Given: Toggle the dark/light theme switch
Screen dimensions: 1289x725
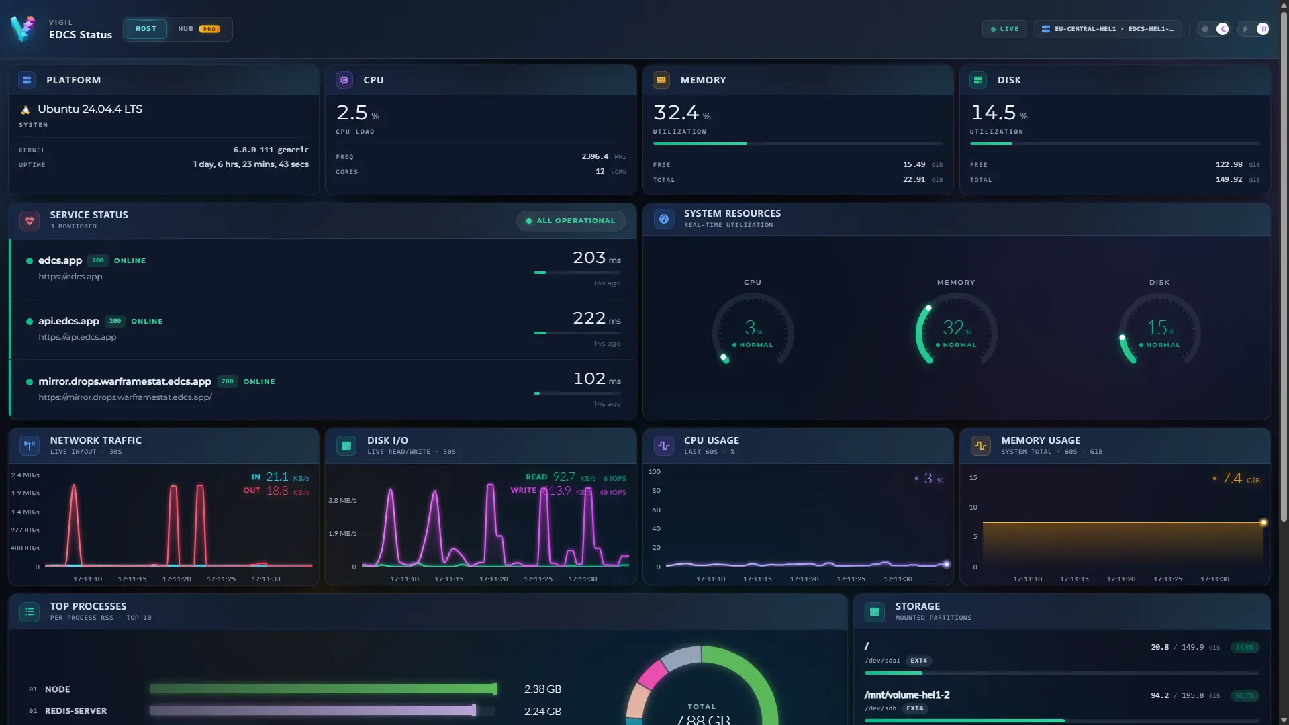Looking at the screenshot, I should [x=1214, y=29].
